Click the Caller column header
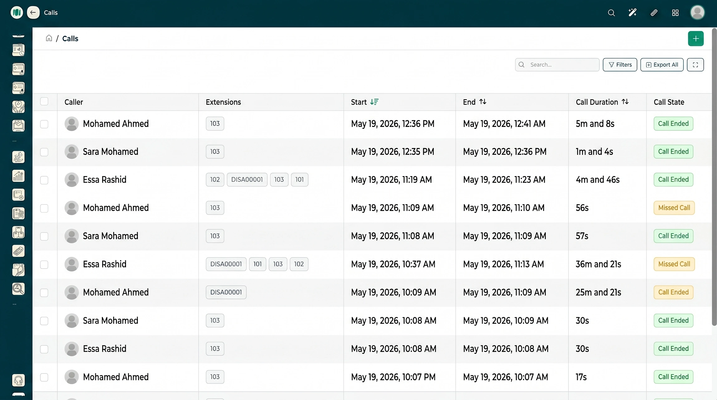717x400 pixels. pyautogui.click(x=74, y=102)
